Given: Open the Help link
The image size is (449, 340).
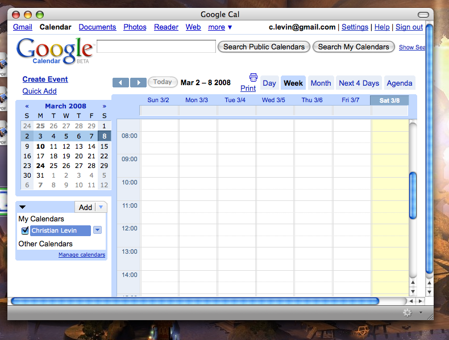Looking at the screenshot, I should coord(382,27).
